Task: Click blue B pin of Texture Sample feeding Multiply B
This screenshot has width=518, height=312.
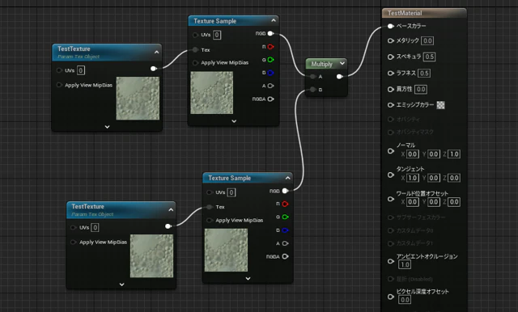Action: [285, 230]
